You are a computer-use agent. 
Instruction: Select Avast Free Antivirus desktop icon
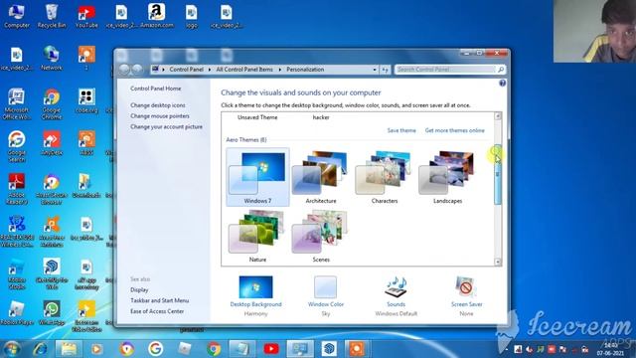(x=52, y=232)
